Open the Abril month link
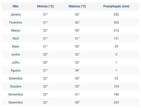This screenshot has height=108, width=141. point(15,38)
